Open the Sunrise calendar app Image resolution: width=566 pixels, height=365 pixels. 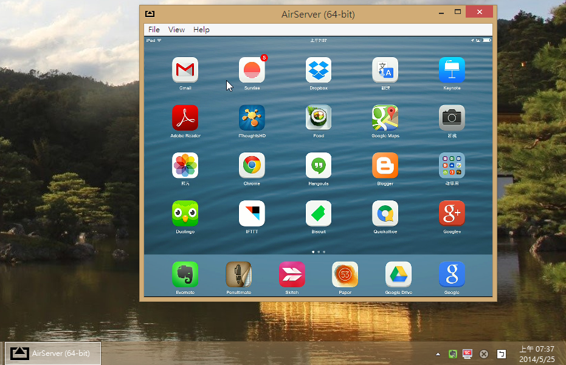pos(252,70)
